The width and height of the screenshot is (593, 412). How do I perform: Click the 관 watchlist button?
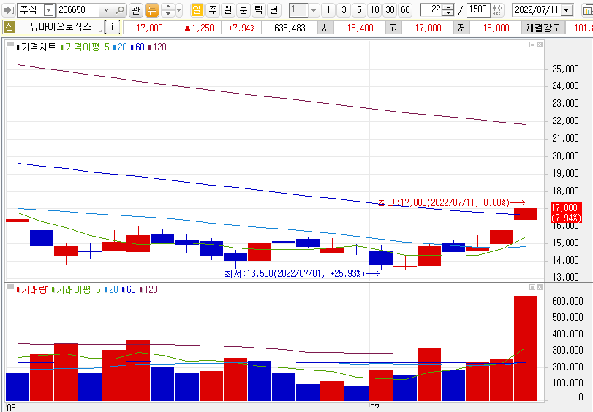(x=136, y=10)
